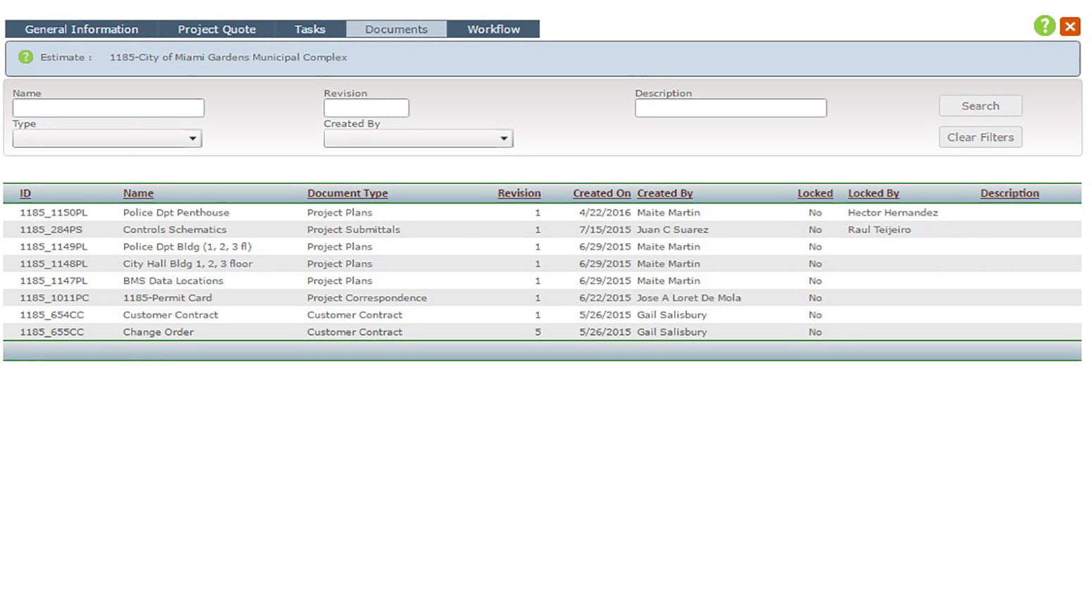Open the Project Quote tab
Image resolution: width=1092 pixels, height=592 pixels.
pyautogui.click(x=216, y=29)
